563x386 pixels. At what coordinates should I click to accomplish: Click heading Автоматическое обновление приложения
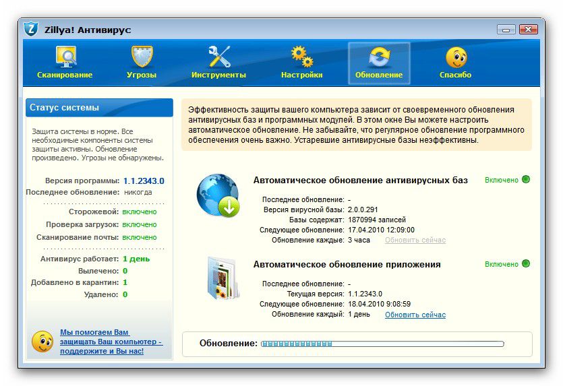347,265
